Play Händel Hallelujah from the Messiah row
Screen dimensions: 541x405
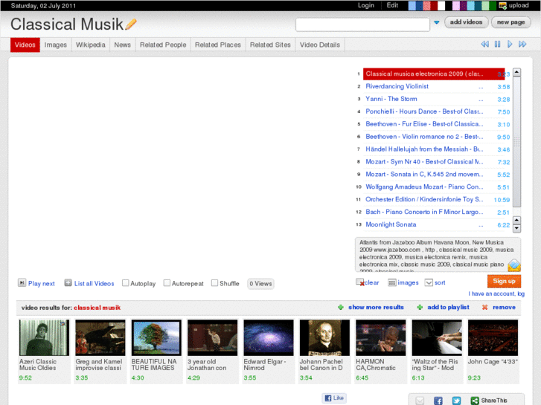pos(424,149)
